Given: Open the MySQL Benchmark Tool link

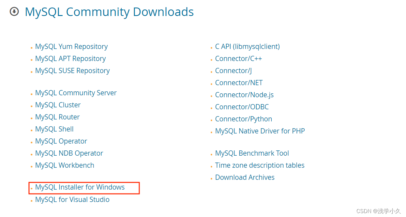Looking at the screenshot, I should point(252,153).
